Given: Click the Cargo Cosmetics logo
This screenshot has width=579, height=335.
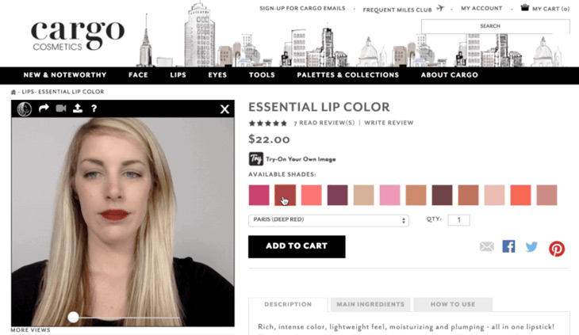Looking at the screenshot, I should click(x=78, y=35).
